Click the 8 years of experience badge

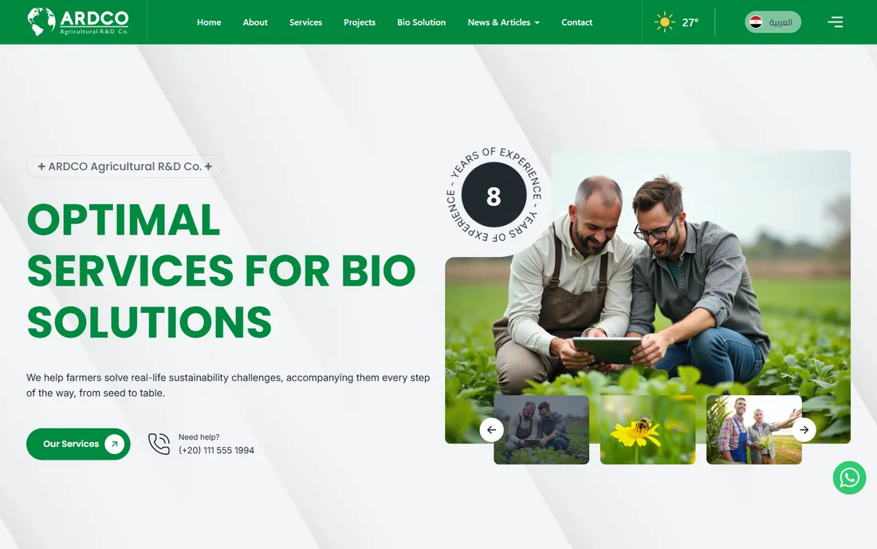point(494,195)
